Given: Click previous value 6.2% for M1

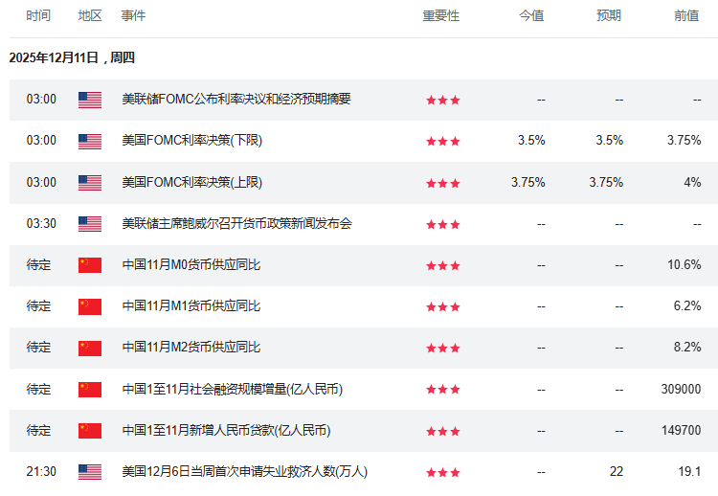Looking at the screenshot, I should pyautogui.click(x=686, y=306).
